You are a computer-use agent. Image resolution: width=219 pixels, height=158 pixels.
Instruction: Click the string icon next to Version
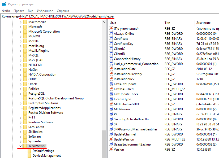111,150
